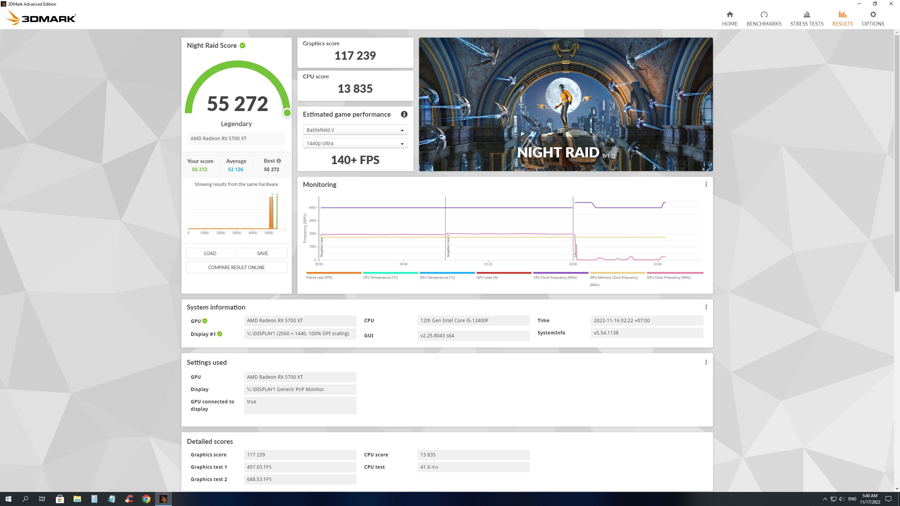The width and height of the screenshot is (900, 506).
Task: Toggle CPU Temperature legend
Action: click(390, 275)
